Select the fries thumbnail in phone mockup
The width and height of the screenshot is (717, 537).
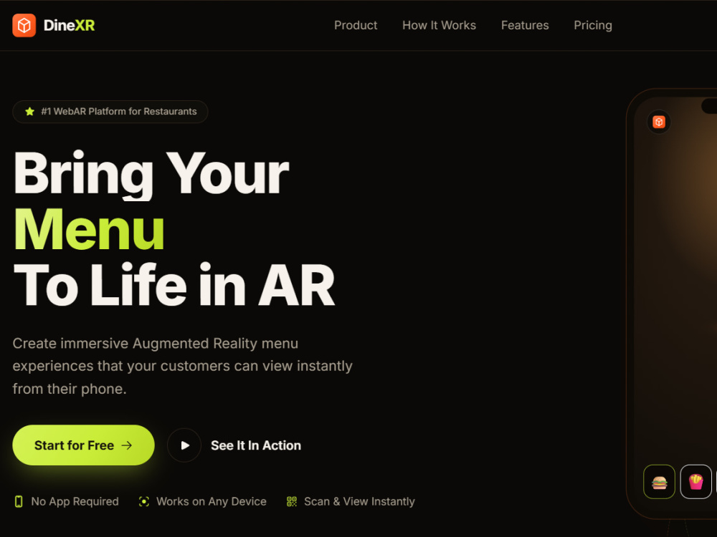(x=696, y=482)
